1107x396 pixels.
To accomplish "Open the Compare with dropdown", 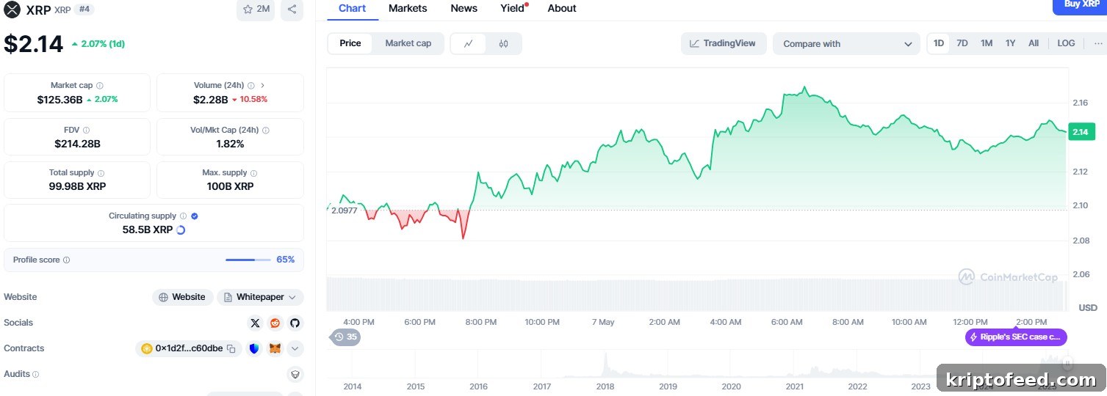I will click(846, 44).
